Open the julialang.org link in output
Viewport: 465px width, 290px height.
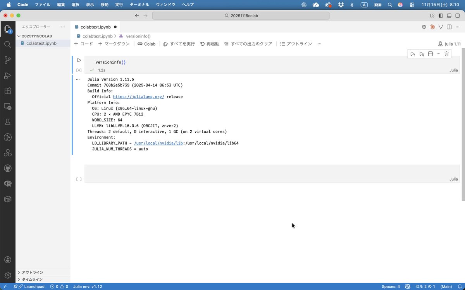click(138, 97)
